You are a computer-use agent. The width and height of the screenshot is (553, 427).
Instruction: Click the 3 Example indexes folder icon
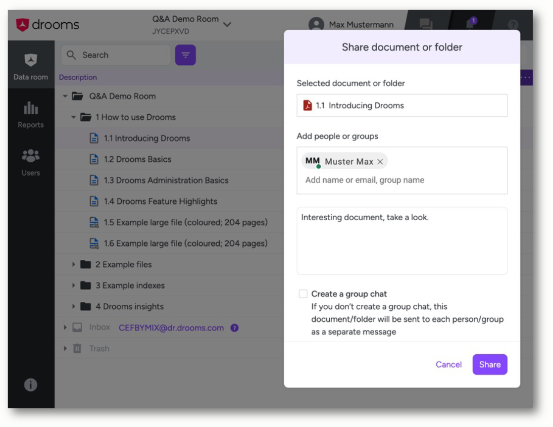click(x=86, y=285)
